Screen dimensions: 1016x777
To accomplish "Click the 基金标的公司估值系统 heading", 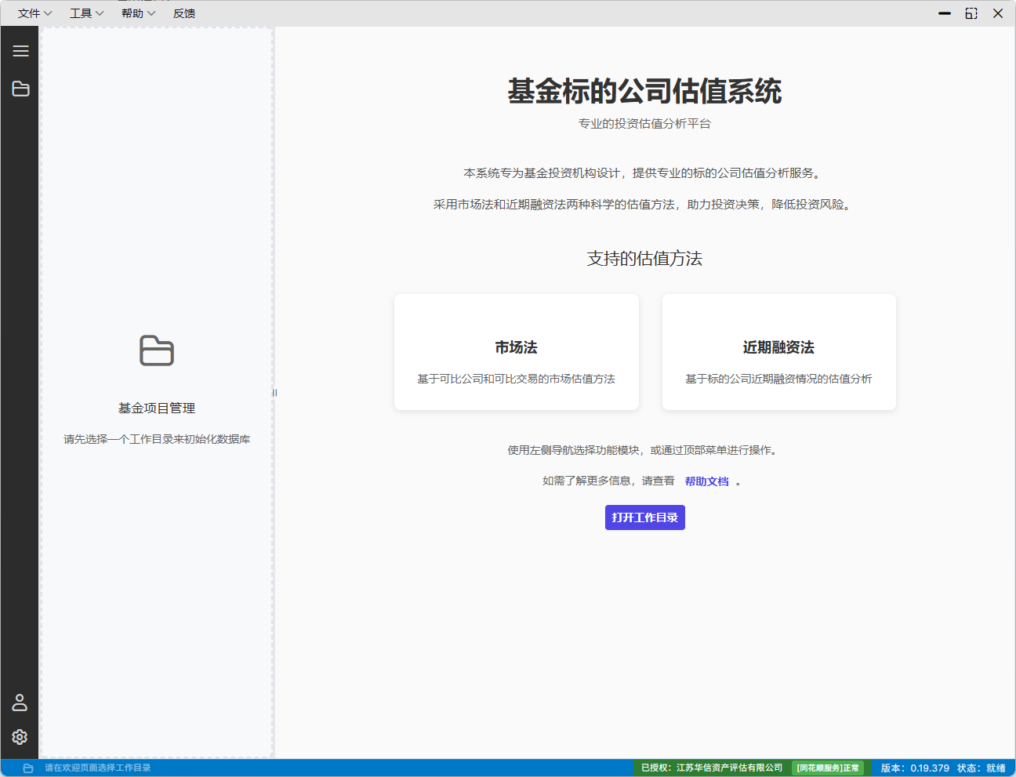I will click(x=645, y=91).
